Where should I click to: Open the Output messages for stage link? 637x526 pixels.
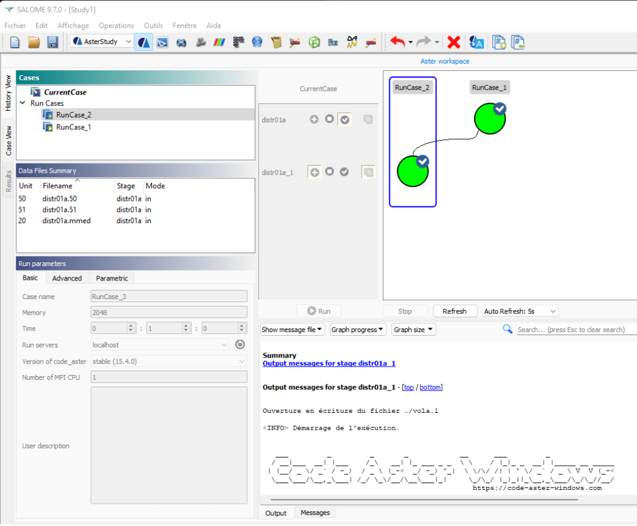[329, 363]
